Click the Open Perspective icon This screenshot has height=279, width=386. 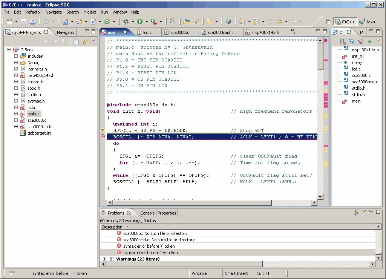tap(329, 21)
